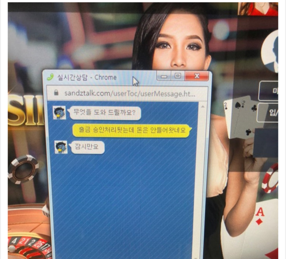Maximize the 실시간상담 chat window
The image size is (286, 259).
click(178, 76)
